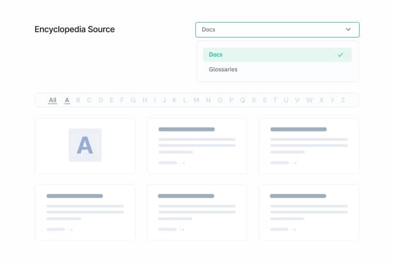Filter entries by letter H

144,100
